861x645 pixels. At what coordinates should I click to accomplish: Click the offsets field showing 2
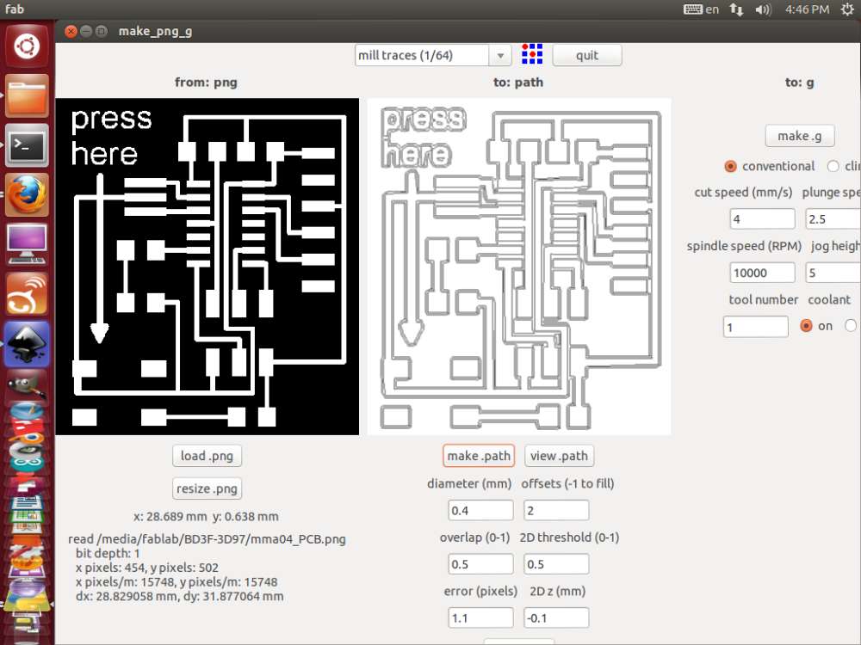(556, 510)
